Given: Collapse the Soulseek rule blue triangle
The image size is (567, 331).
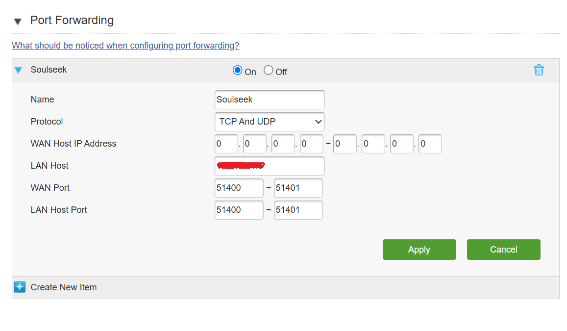Looking at the screenshot, I should click(x=18, y=70).
